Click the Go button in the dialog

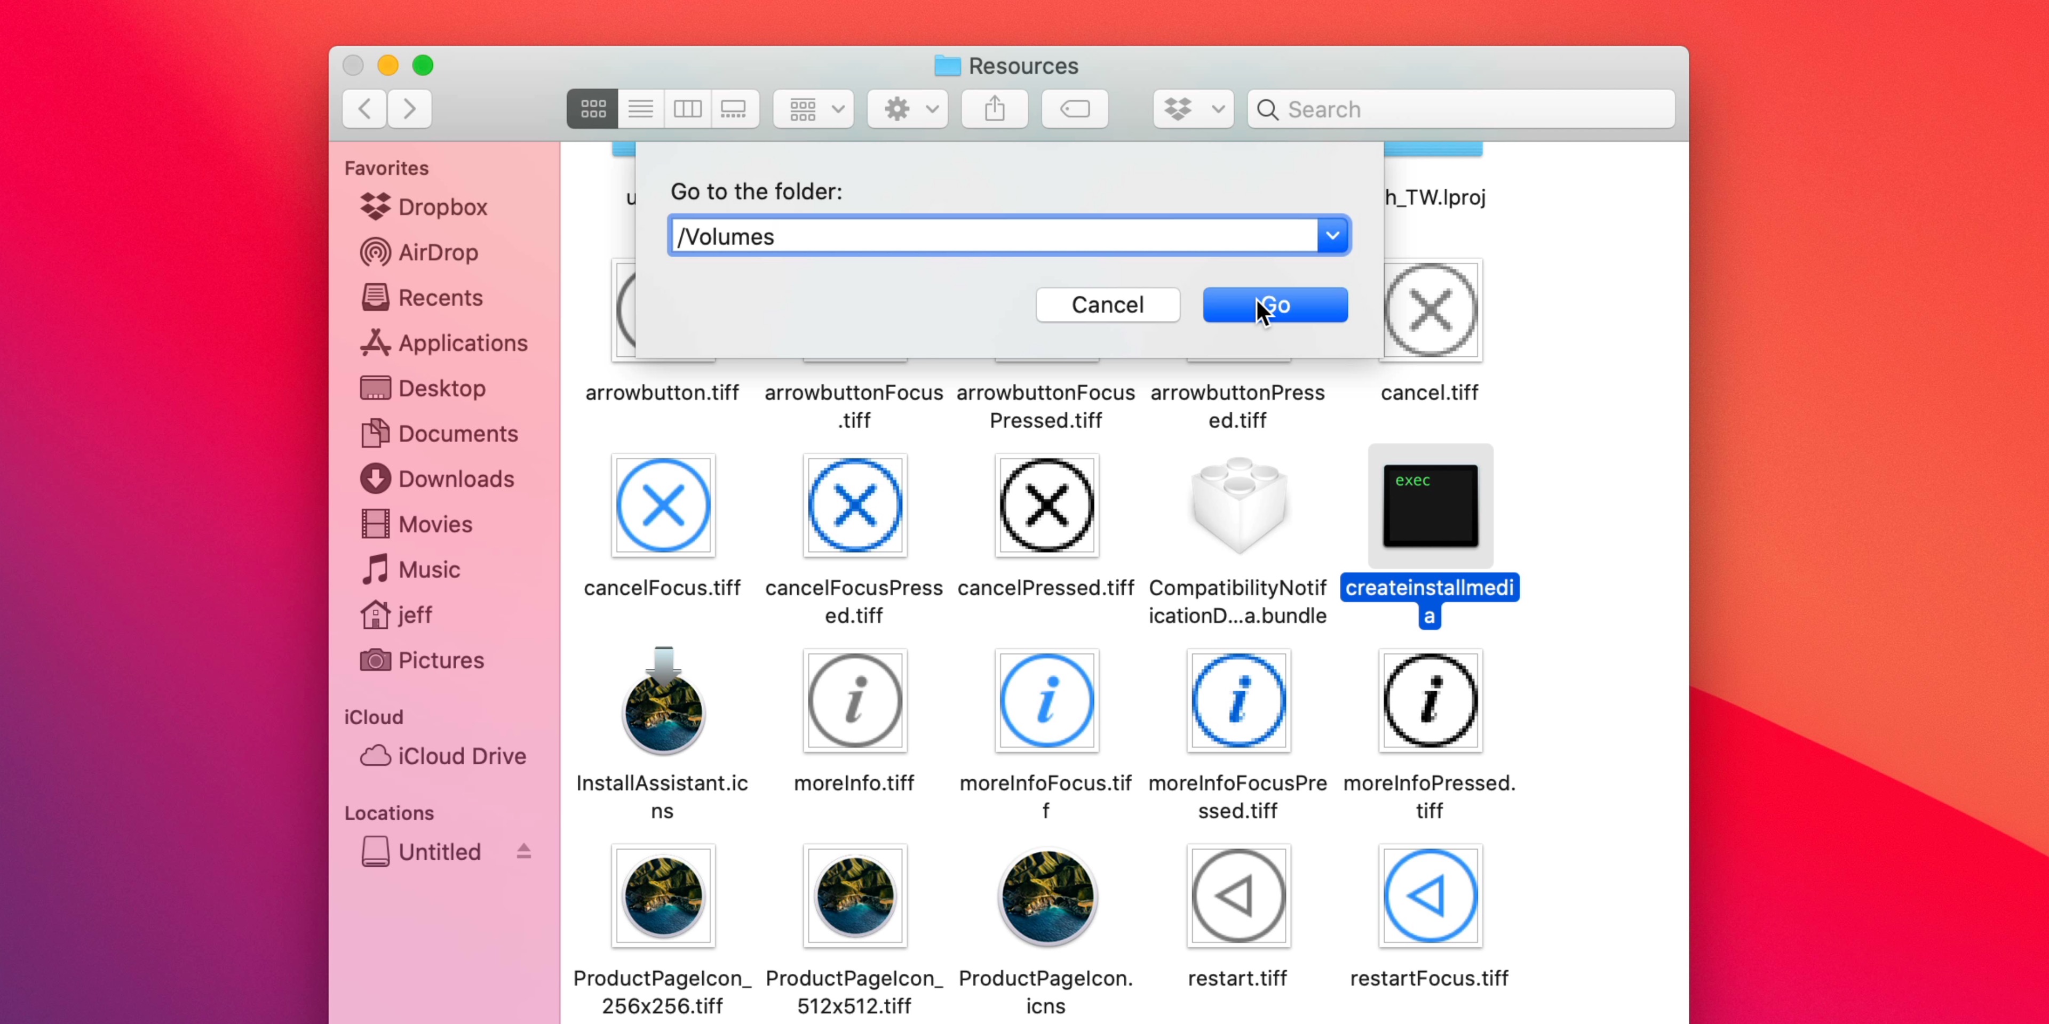tap(1274, 305)
